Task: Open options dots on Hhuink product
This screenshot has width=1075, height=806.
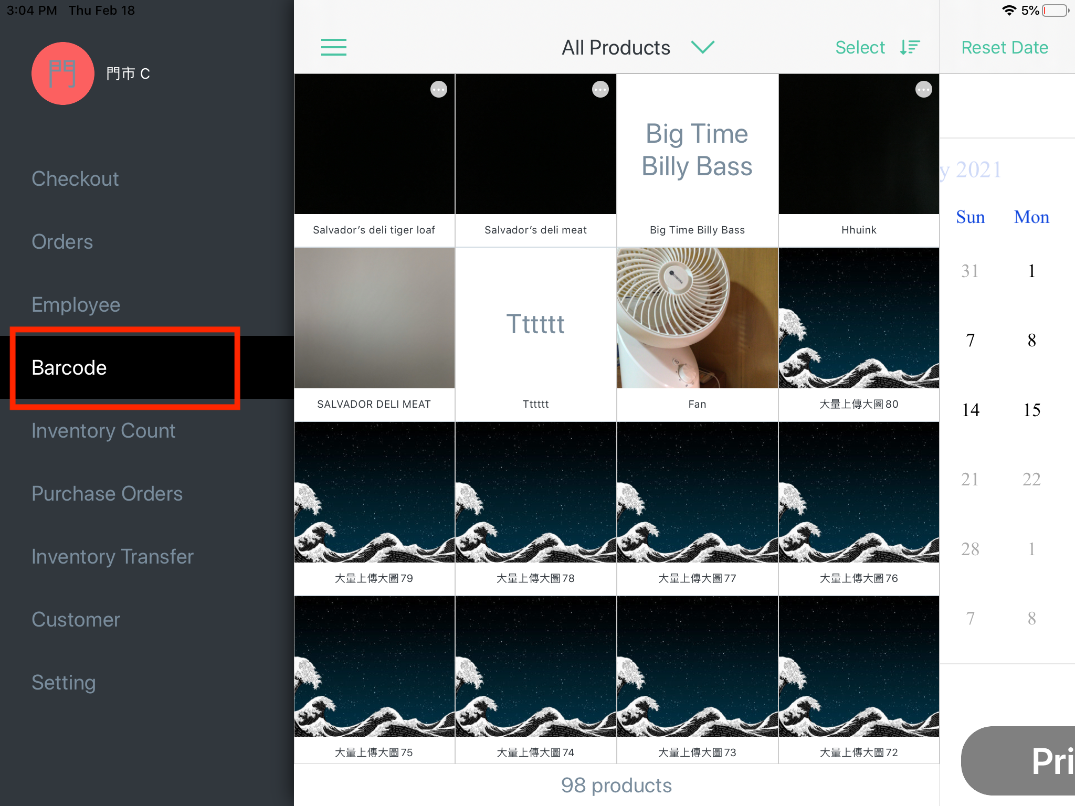Action: pyautogui.click(x=924, y=90)
